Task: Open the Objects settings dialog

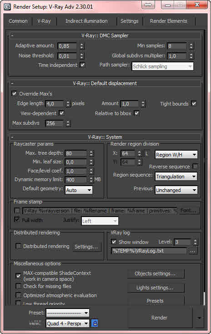Action: 156,274
